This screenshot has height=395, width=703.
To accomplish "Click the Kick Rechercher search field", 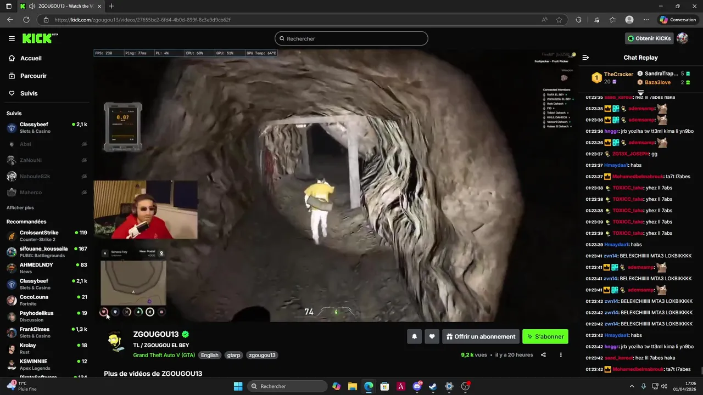I will [351, 38].
